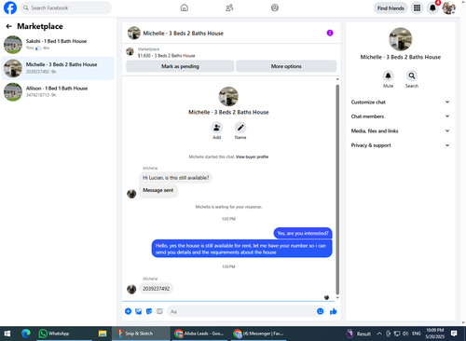Open the notifications bell in top bar
Image resolution: width=466 pixels, height=341 pixels.
pyautogui.click(x=432, y=8)
